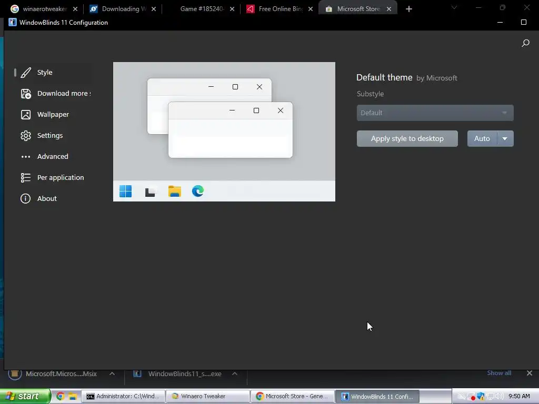Viewport: 539px width, 404px height.
Task: Click the security shield tray icon
Action: pyautogui.click(x=480, y=396)
